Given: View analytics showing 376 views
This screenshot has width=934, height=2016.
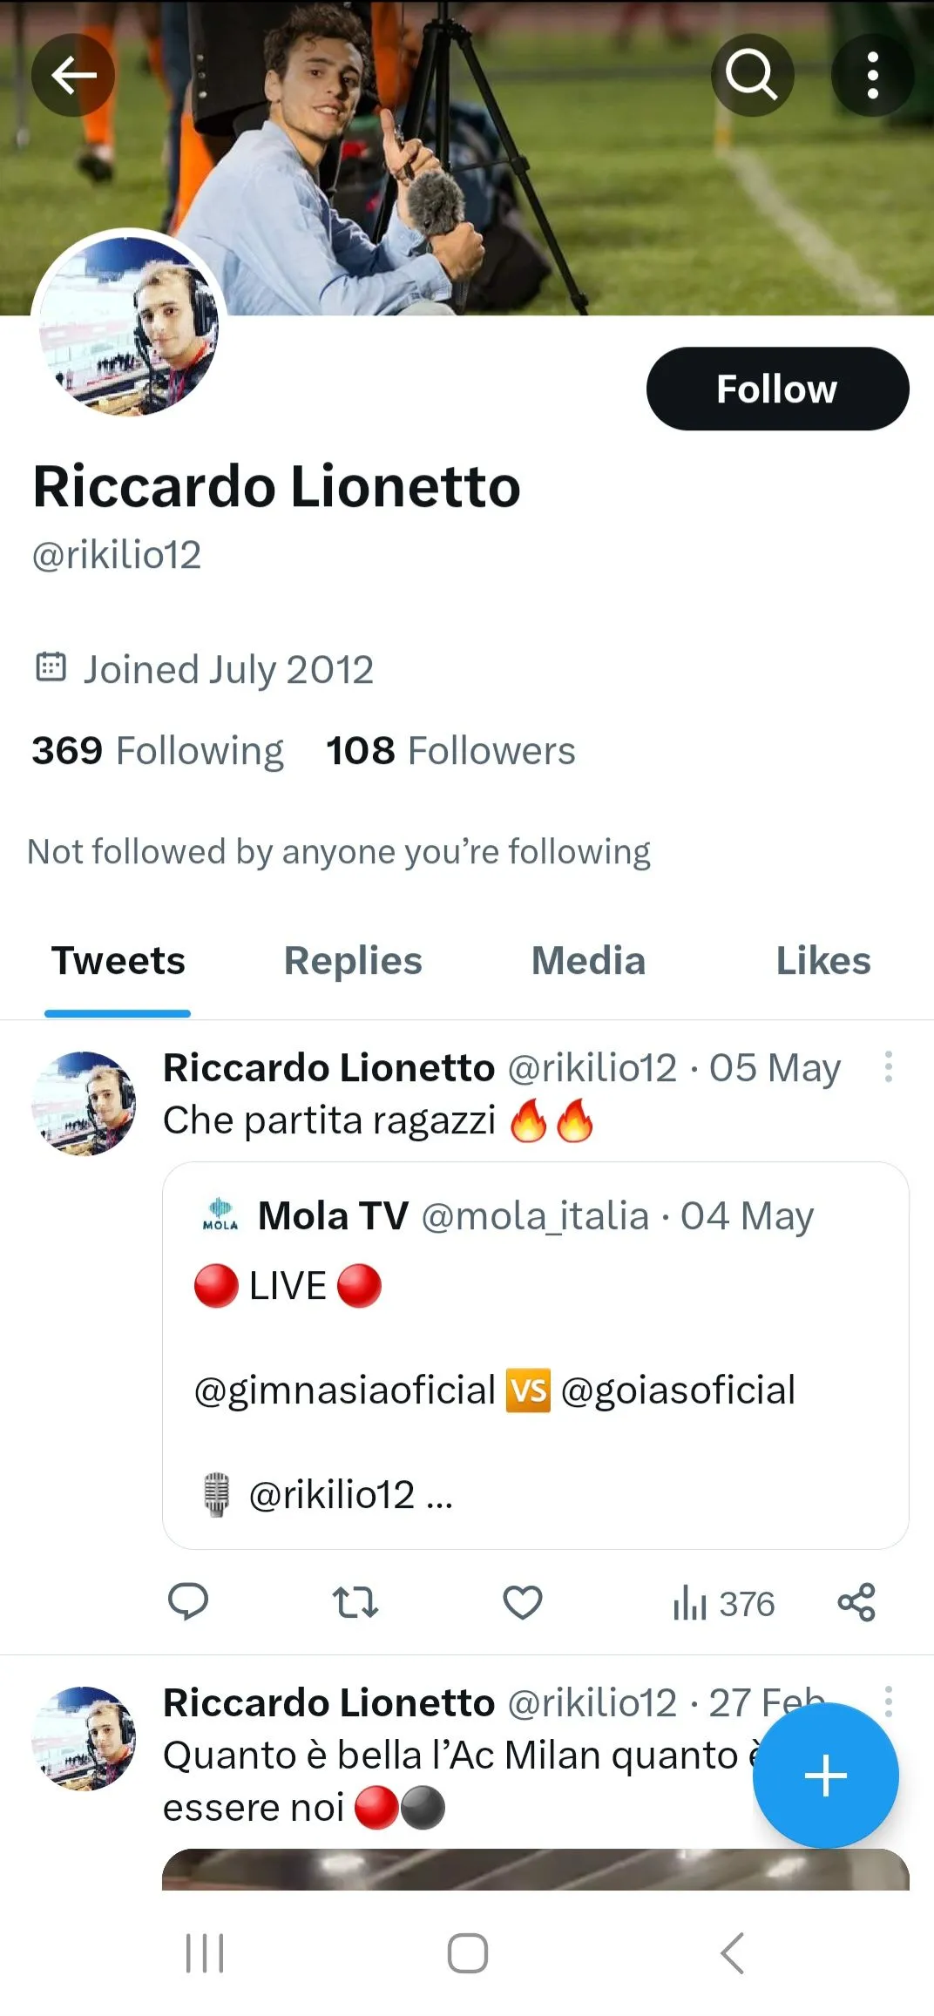Looking at the screenshot, I should (x=723, y=1603).
